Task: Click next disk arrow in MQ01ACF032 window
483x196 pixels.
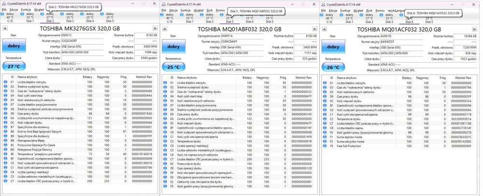Action: coord(474,29)
